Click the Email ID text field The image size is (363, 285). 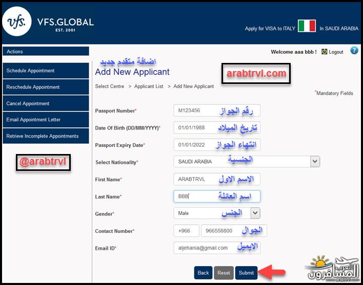pyautogui.click(x=216, y=248)
